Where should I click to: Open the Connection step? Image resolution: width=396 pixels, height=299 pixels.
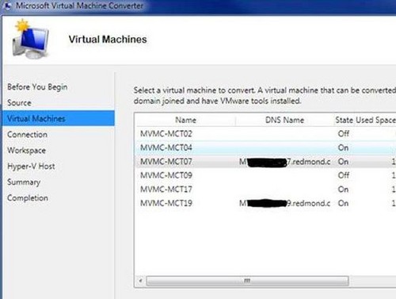(27, 134)
